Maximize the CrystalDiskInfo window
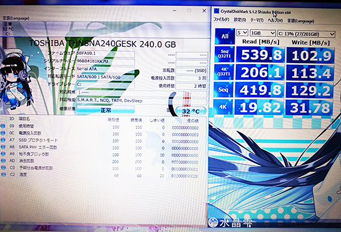This screenshot has height=232, width=341. 189,10
